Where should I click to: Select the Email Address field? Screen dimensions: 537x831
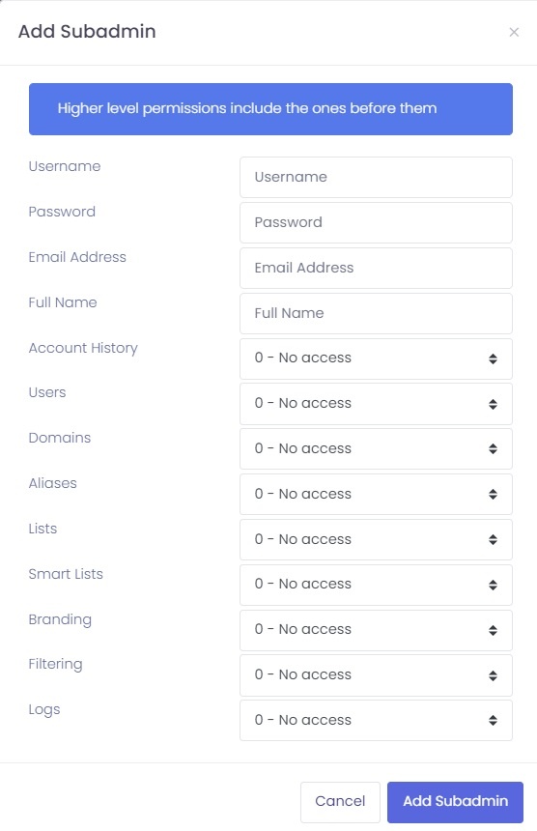376,269
